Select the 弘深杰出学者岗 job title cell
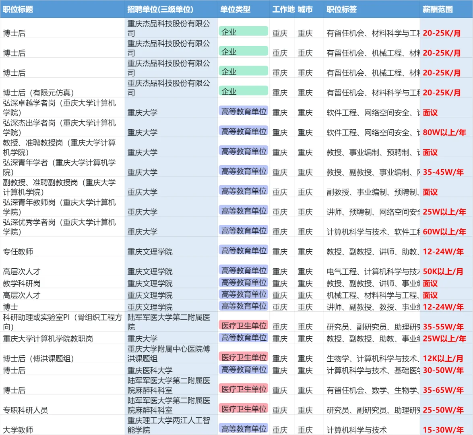Screen dimensions: 473x435 [62, 127]
